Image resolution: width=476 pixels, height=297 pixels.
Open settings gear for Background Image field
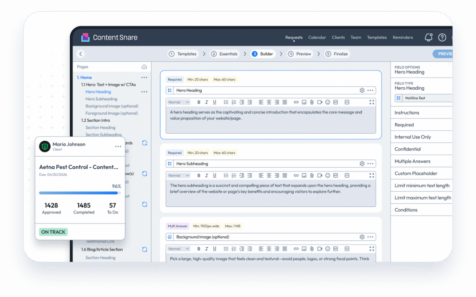(362, 237)
